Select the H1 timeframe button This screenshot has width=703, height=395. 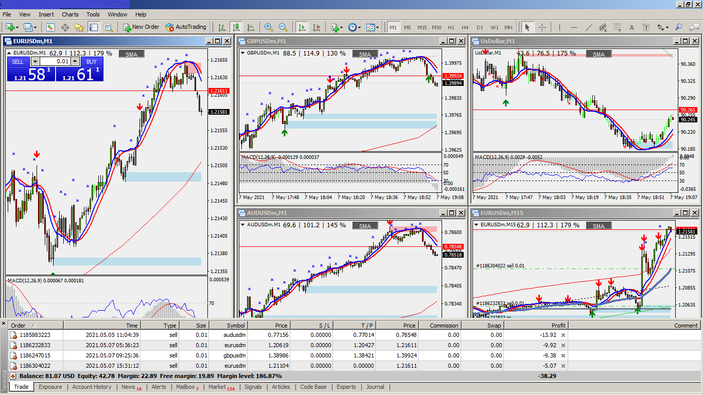[x=451, y=27]
